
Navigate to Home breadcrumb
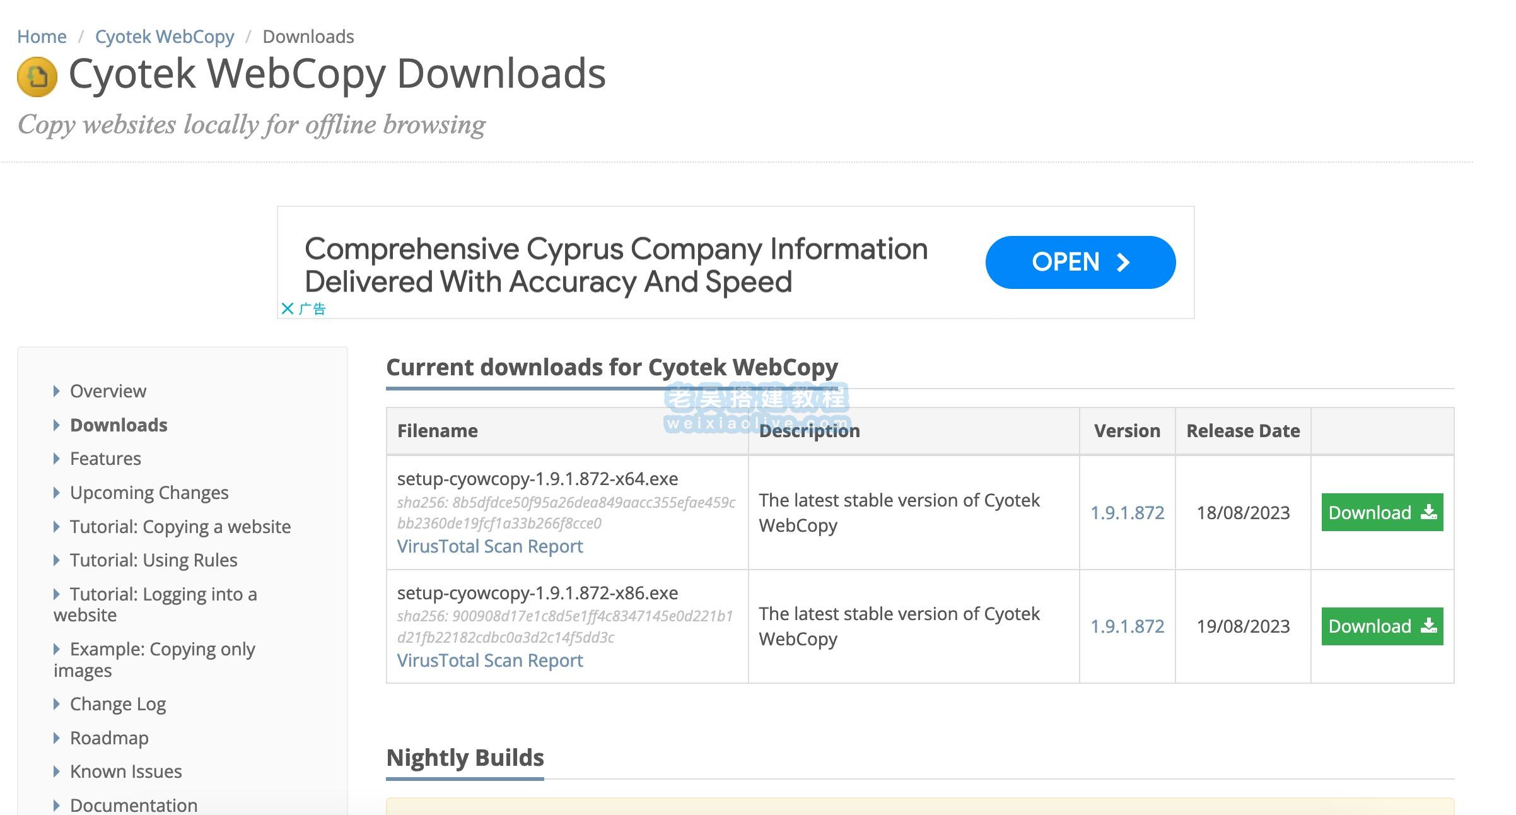[x=40, y=36]
